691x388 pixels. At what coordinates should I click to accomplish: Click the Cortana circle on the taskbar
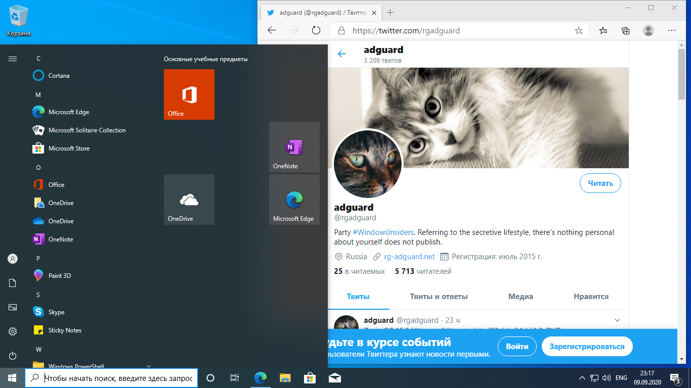(x=210, y=378)
